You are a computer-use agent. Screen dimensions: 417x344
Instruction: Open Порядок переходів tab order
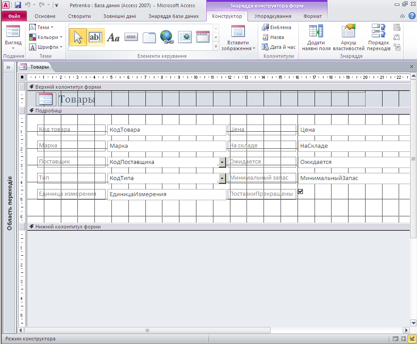coord(379,38)
